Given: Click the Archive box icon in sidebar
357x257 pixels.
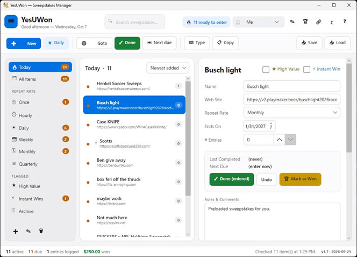Looking at the screenshot, I should [13, 210].
